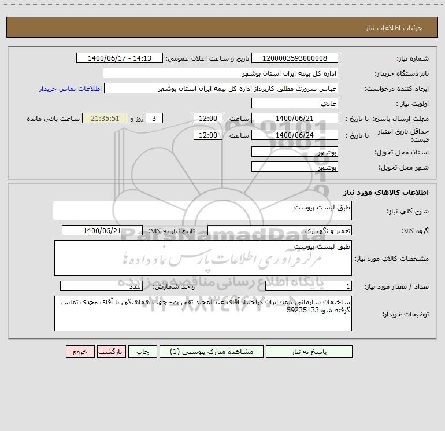Click the شرح کلی نیاز text area
Screen dimensions: 445x431
(202, 211)
